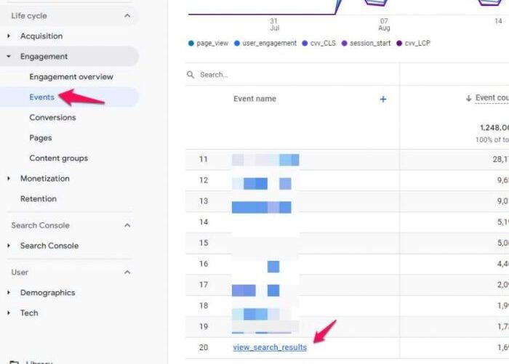Image resolution: width=509 pixels, height=364 pixels.
Task: Click the Demographics label
Action: click(48, 293)
